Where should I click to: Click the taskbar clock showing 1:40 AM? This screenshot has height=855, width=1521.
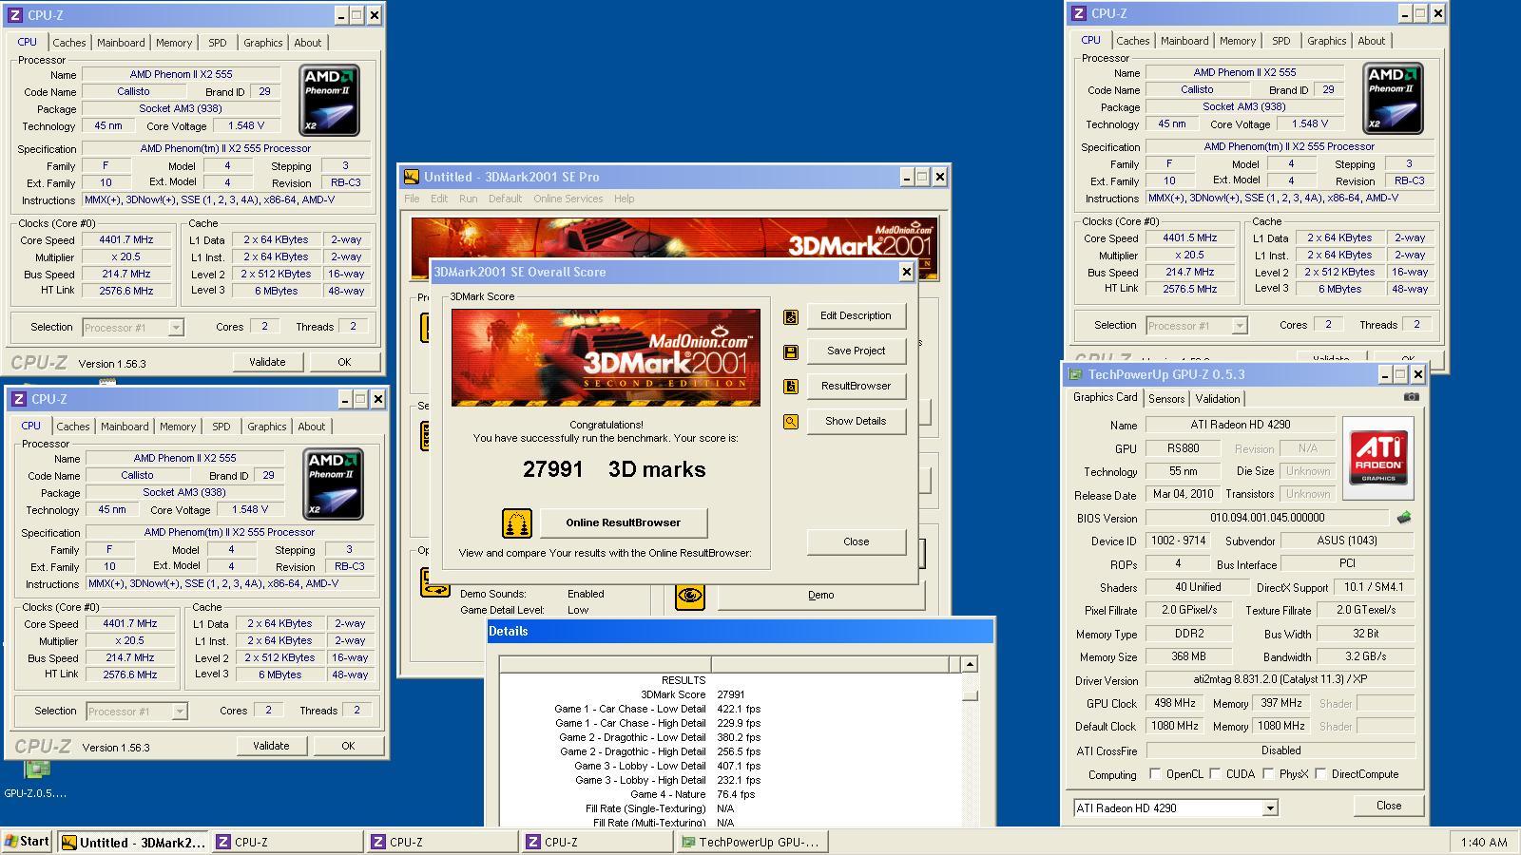[1483, 843]
